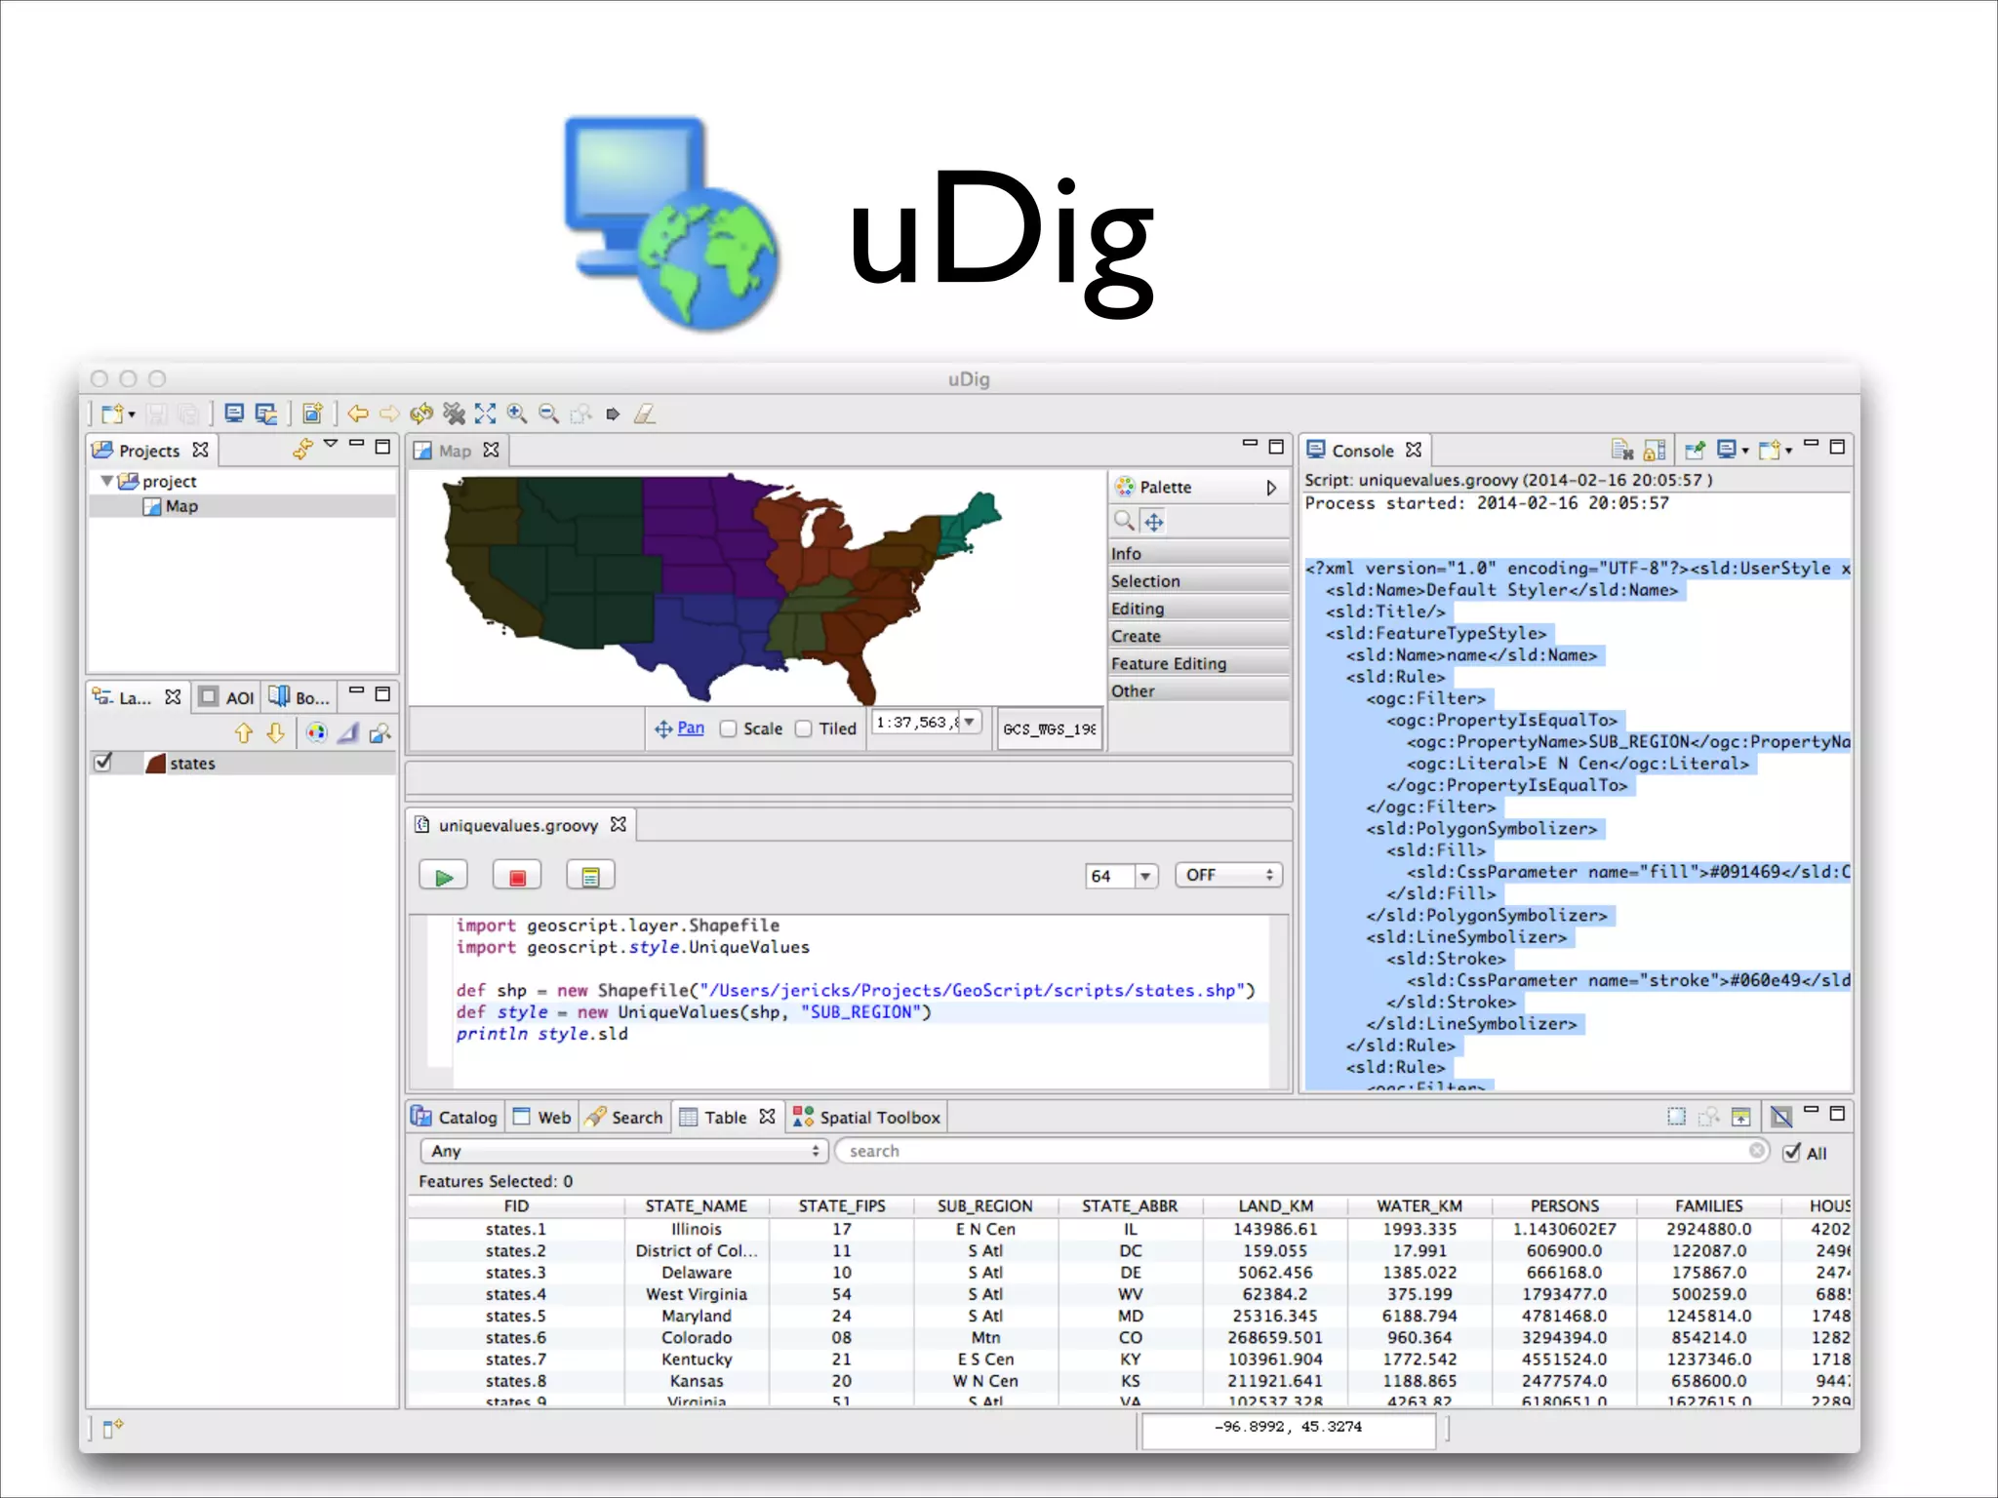Open the Any attribute filter dropdown
This screenshot has width=1998, height=1498.
tap(624, 1151)
